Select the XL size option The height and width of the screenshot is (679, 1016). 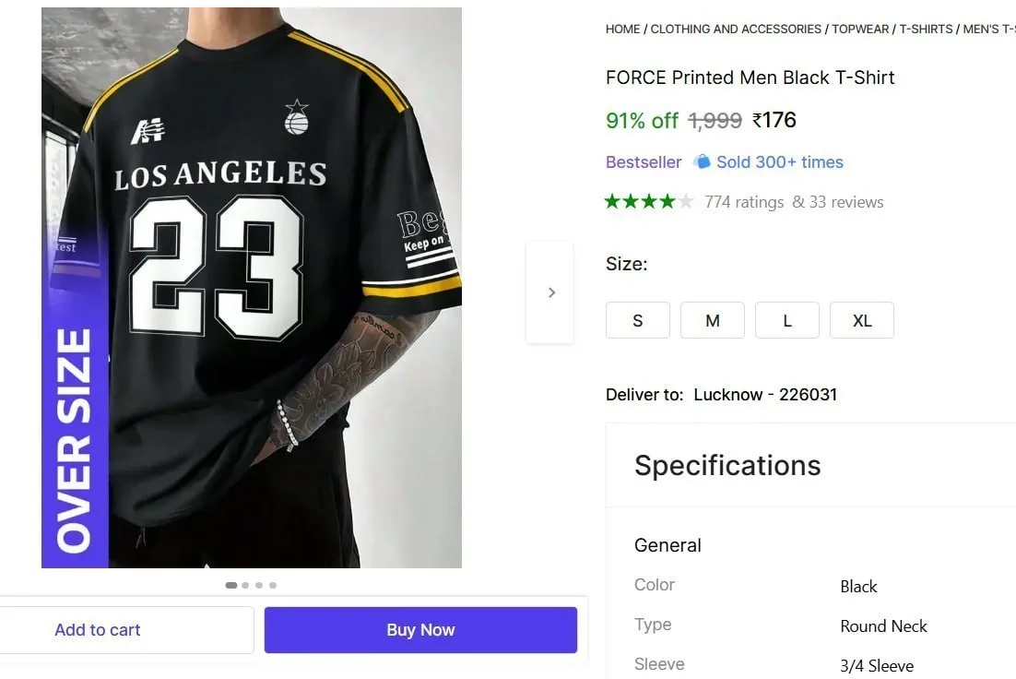pos(862,320)
